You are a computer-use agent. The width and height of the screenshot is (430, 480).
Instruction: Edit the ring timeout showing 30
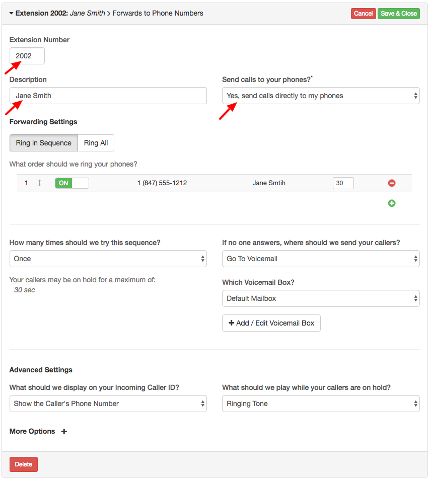tap(343, 183)
